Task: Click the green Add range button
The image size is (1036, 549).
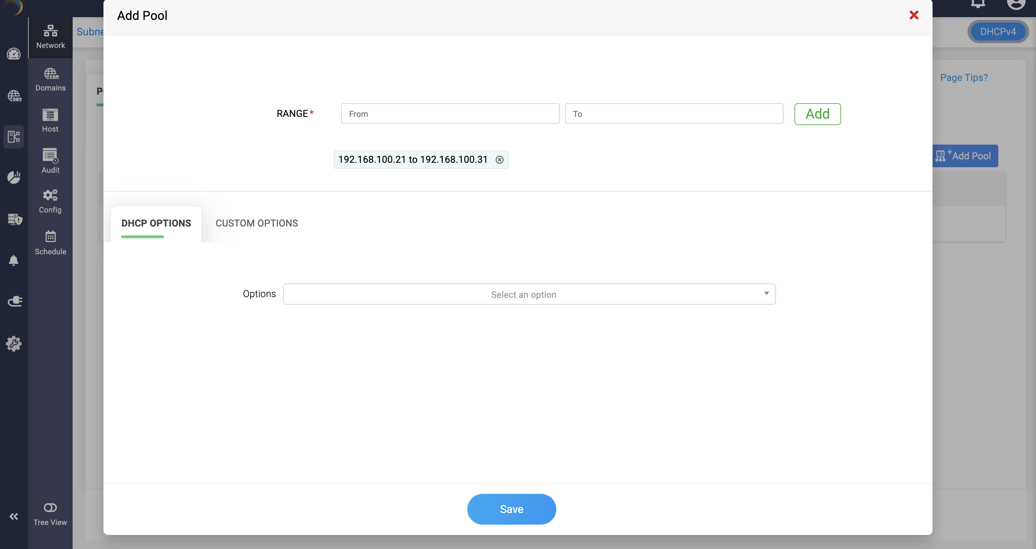Action: point(817,114)
